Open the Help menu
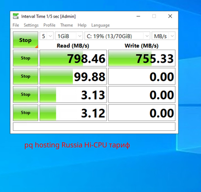Screen dimensions: 201x192 pyautogui.click(x=82, y=25)
